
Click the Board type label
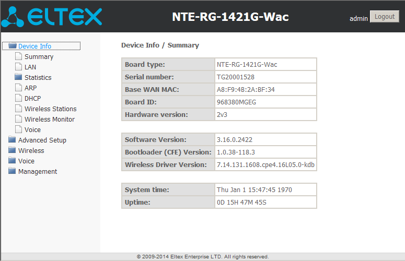[x=145, y=65]
